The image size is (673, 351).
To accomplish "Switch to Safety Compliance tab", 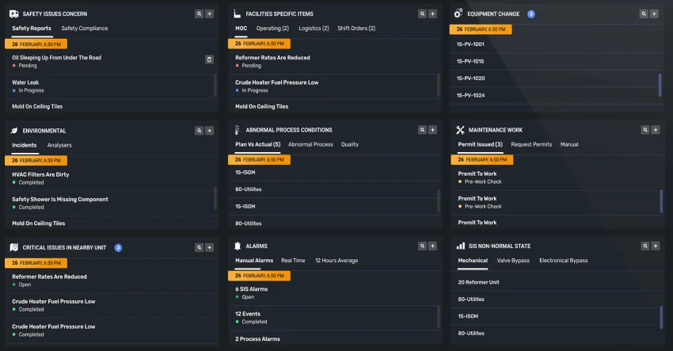I will [85, 29].
